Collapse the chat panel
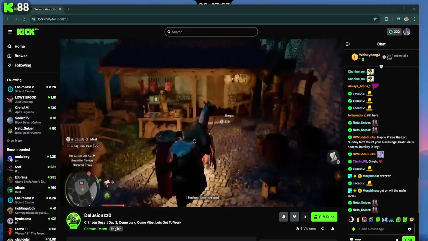The width and height of the screenshot is (428, 241). tap(348, 44)
